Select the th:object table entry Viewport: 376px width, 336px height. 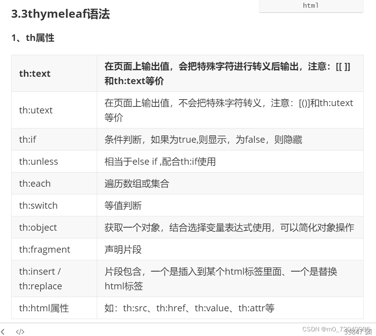pos(37,227)
